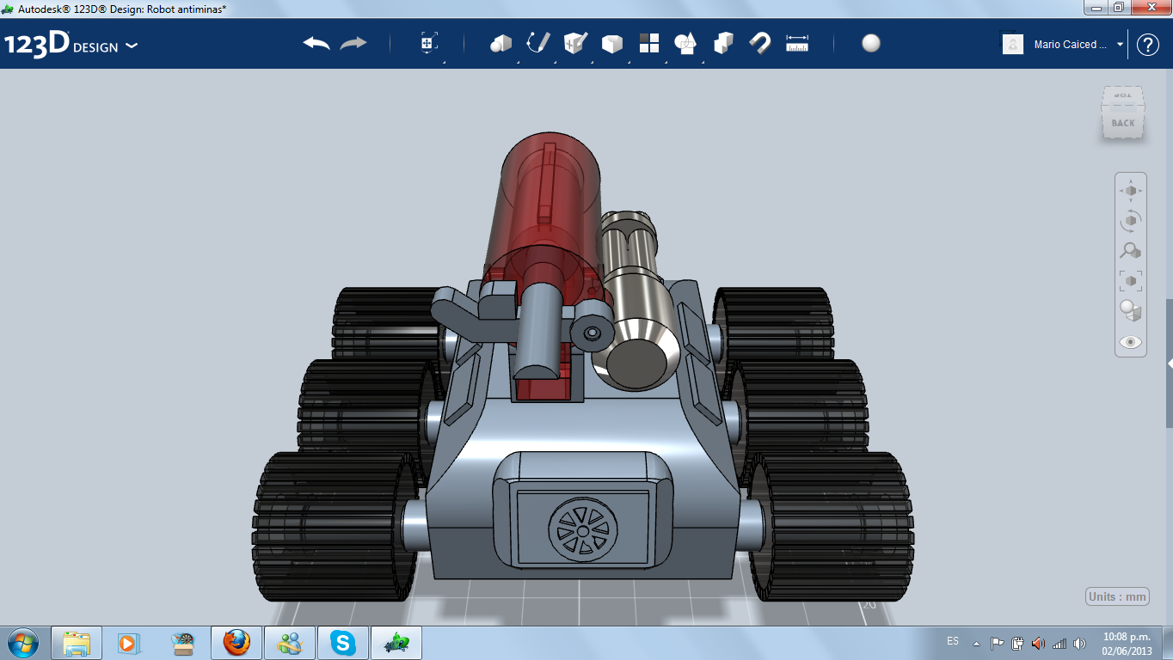Click the ES language indicator
The image size is (1173, 660).
point(953,641)
